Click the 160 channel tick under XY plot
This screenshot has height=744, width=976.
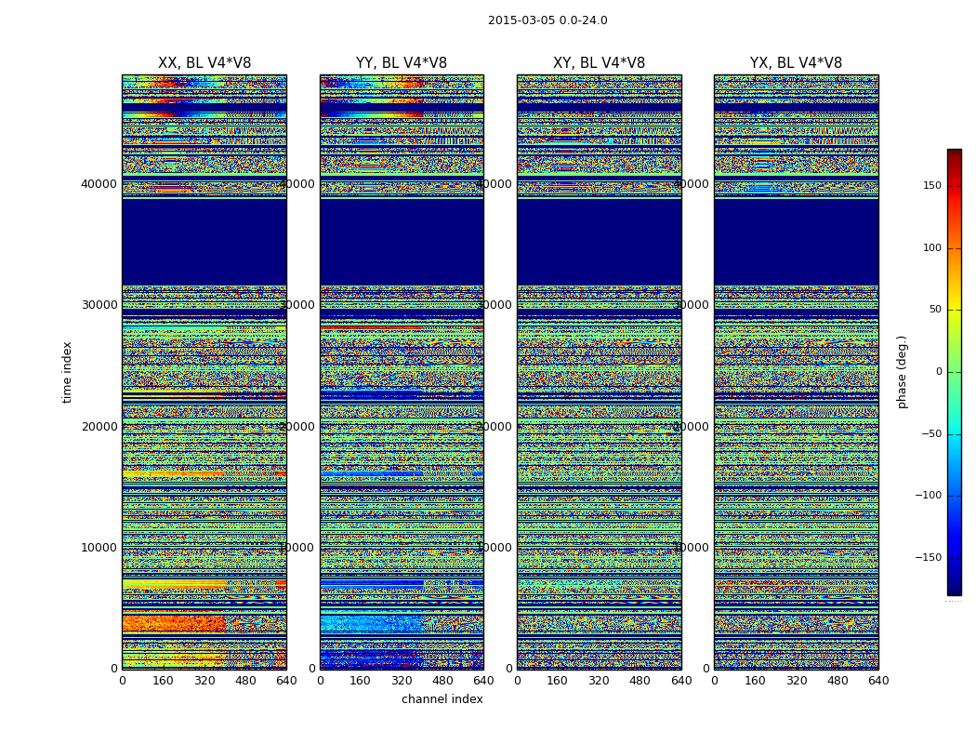pyautogui.click(x=558, y=681)
